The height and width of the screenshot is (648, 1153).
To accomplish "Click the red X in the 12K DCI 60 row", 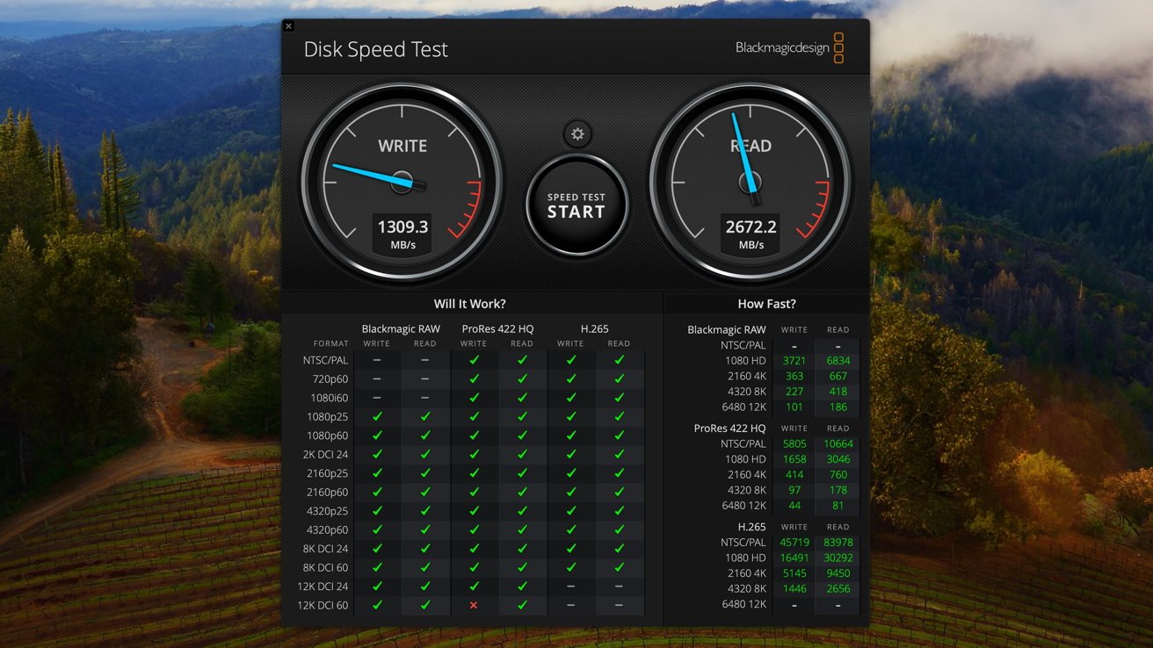I will coord(474,605).
